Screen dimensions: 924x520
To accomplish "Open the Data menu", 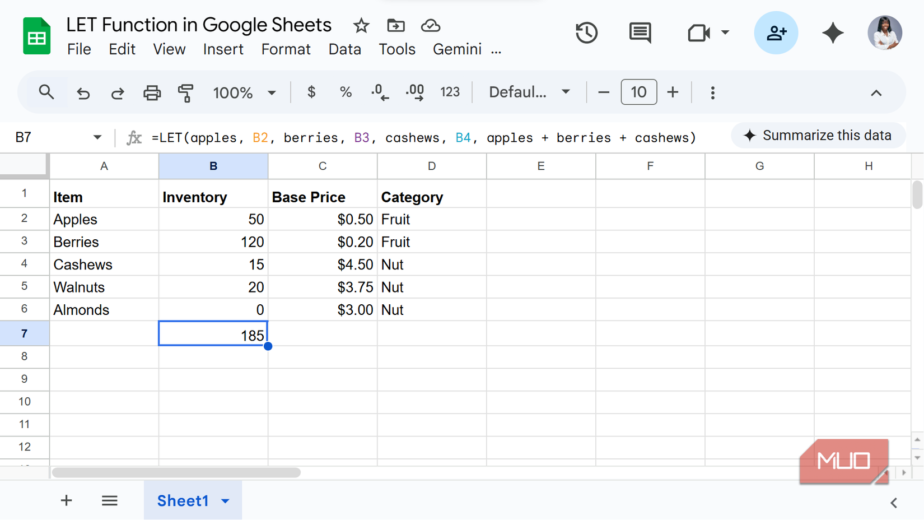I will pos(345,49).
